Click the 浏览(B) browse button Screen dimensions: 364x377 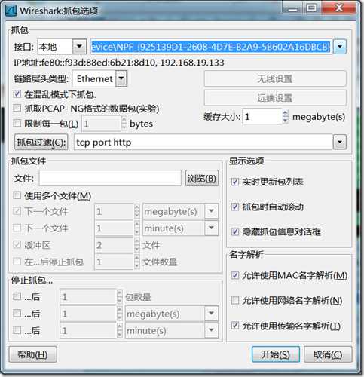click(x=202, y=179)
